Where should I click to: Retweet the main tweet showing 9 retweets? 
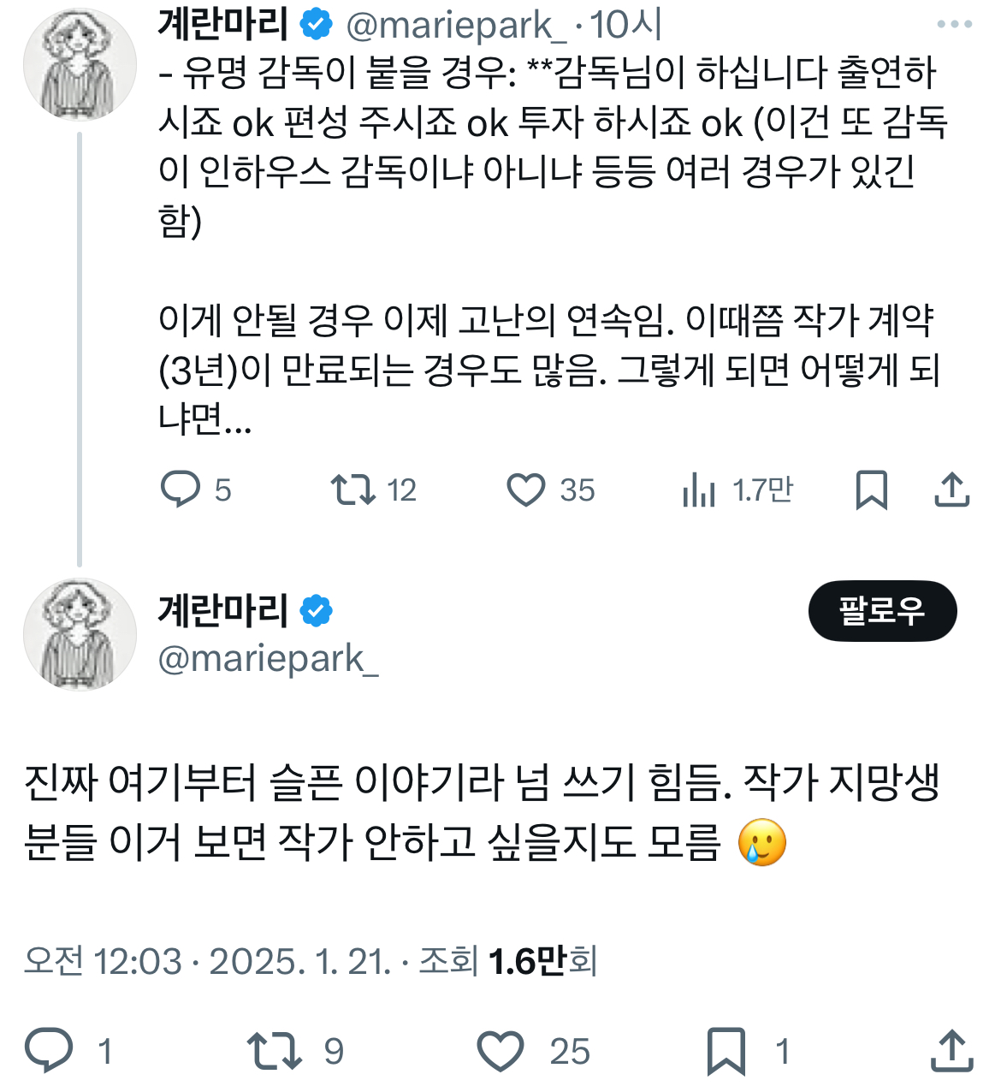pyautogui.click(x=274, y=1051)
